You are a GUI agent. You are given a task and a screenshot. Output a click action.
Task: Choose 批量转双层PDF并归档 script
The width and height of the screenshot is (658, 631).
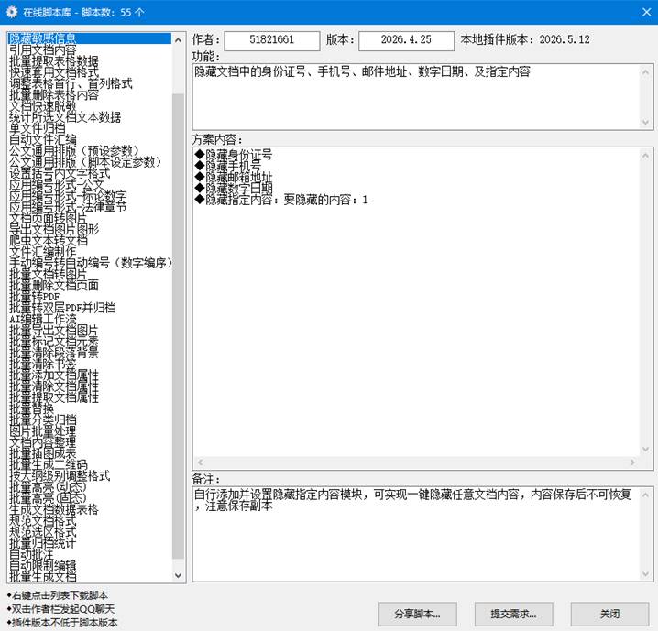pos(90,308)
